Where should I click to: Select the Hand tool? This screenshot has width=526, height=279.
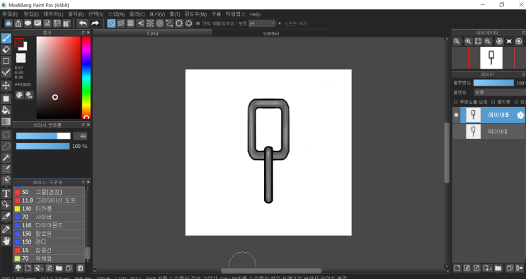[x=6, y=241]
